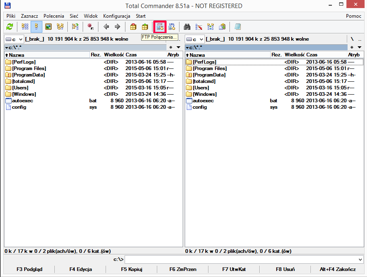
Task: Toggle the full file details view icon
Action: [36, 27]
